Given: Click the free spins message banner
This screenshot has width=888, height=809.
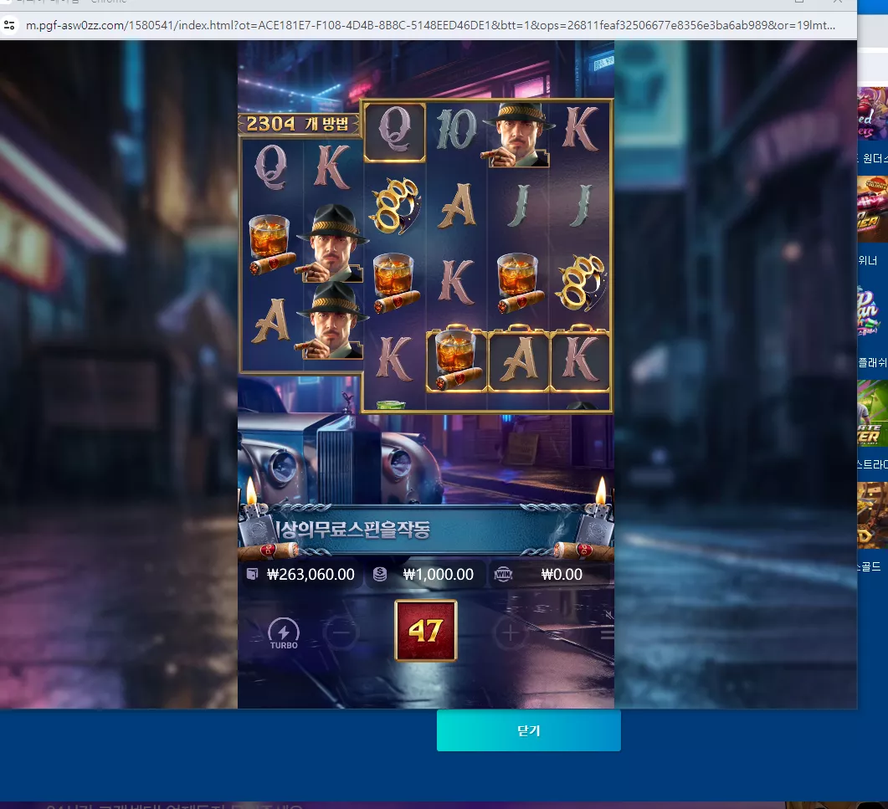Looking at the screenshot, I should [426, 530].
